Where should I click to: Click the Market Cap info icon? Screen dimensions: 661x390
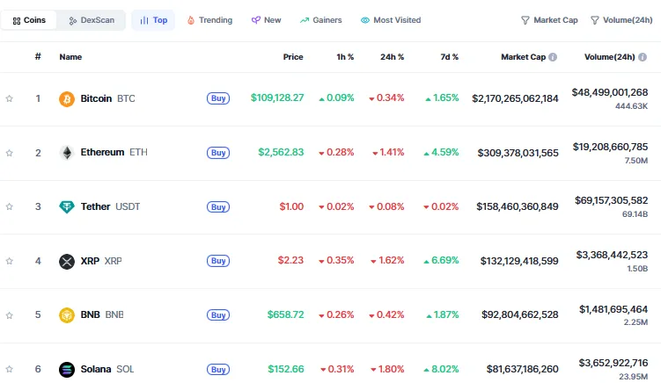tap(553, 57)
